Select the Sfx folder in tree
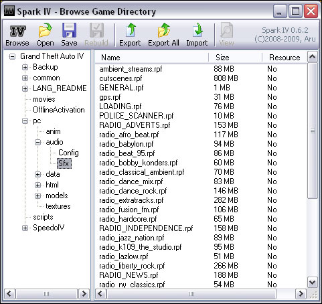The height and width of the screenshot is (304, 322). point(64,163)
